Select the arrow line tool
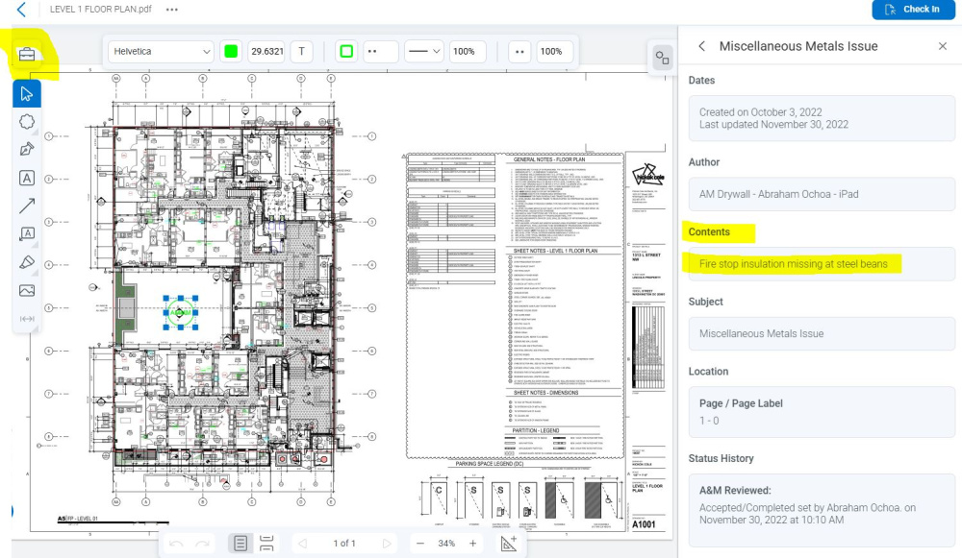Screen dimensions: 962x558 pos(26,206)
